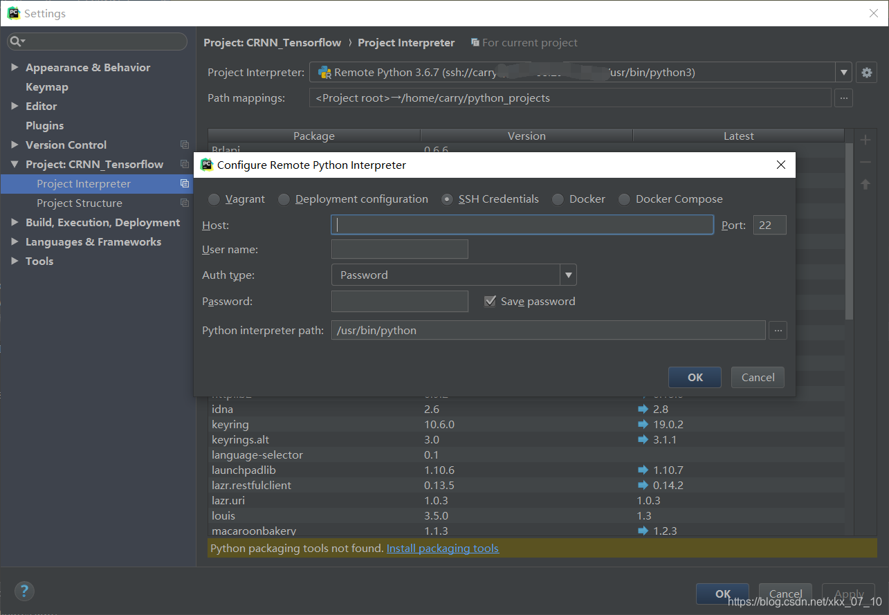This screenshot has height=615, width=889.
Task: Select the louis package row
Action: 526,515
